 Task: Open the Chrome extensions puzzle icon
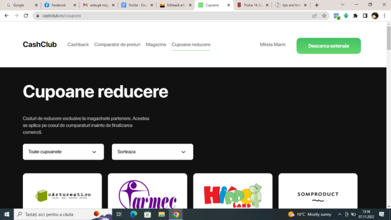(x=355, y=16)
